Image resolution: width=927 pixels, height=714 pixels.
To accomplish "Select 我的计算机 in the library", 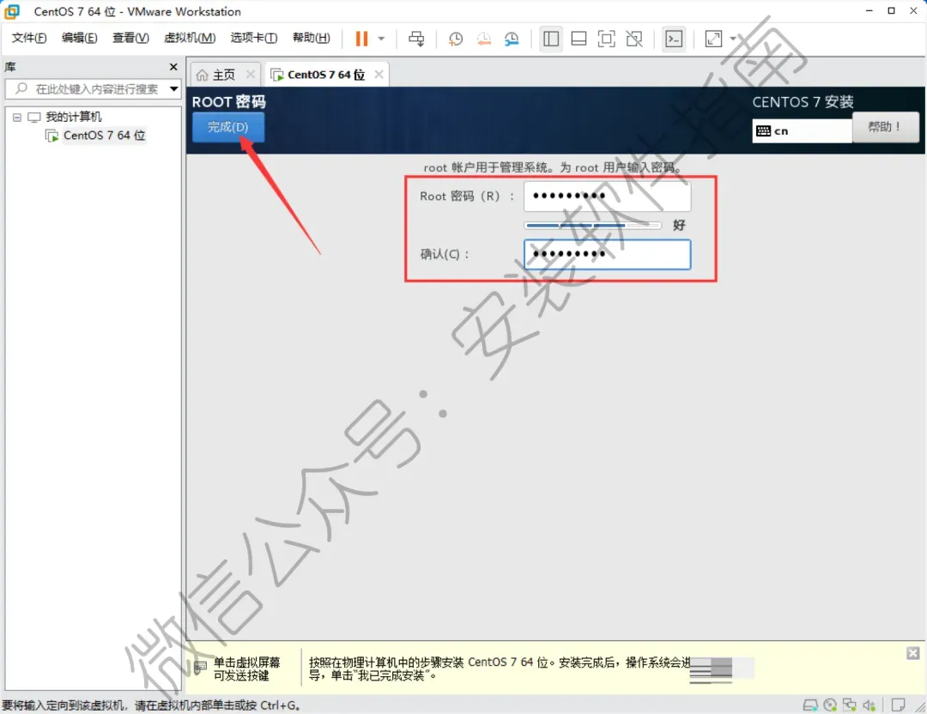I will 73,117.
